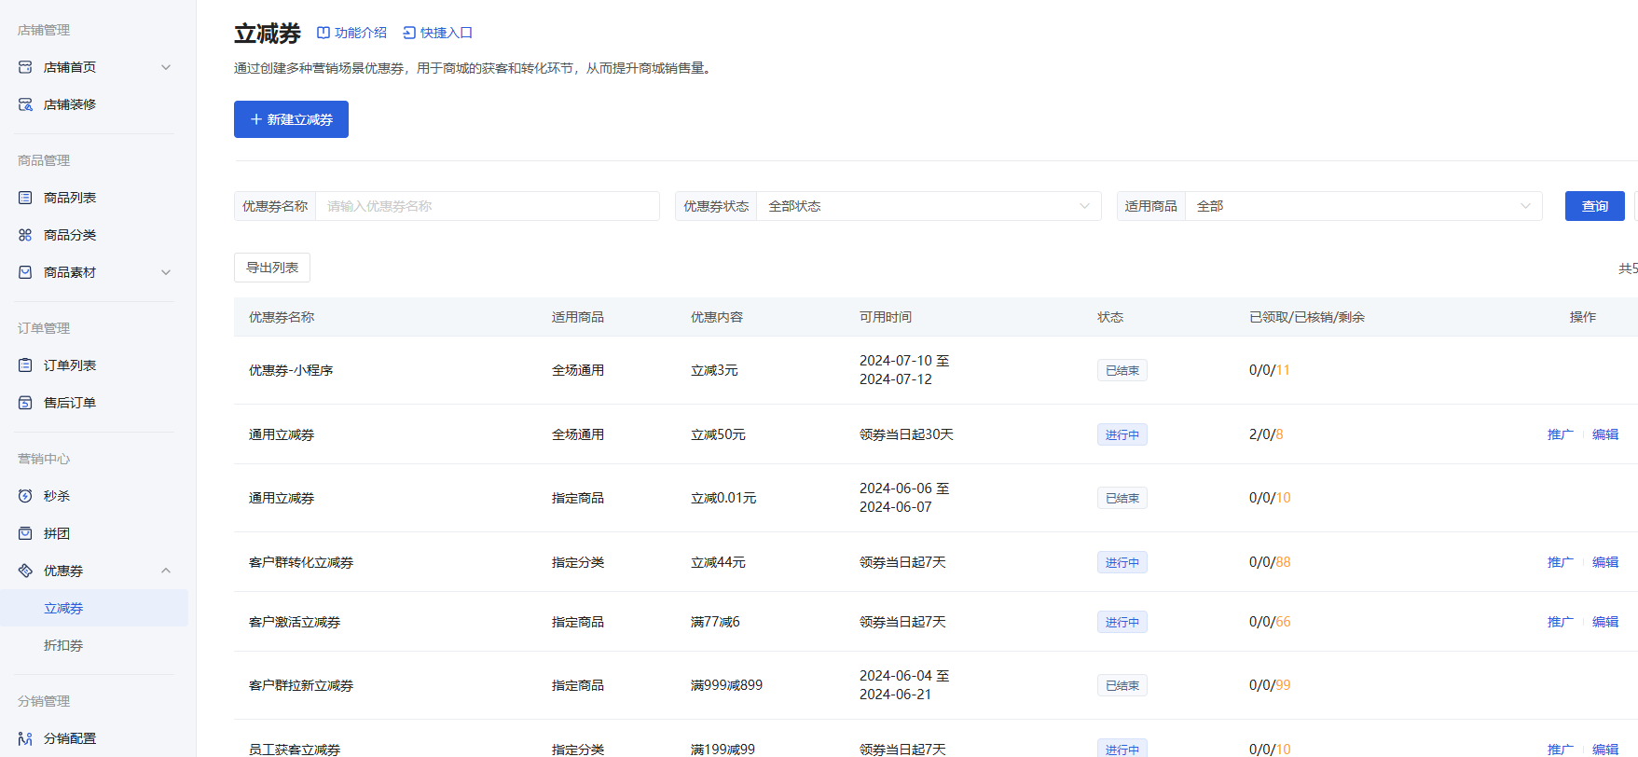Click the 分销配置 distribution icon
Image resolution: width=1638 pixels, height=757 pixels.
point(25,738)
